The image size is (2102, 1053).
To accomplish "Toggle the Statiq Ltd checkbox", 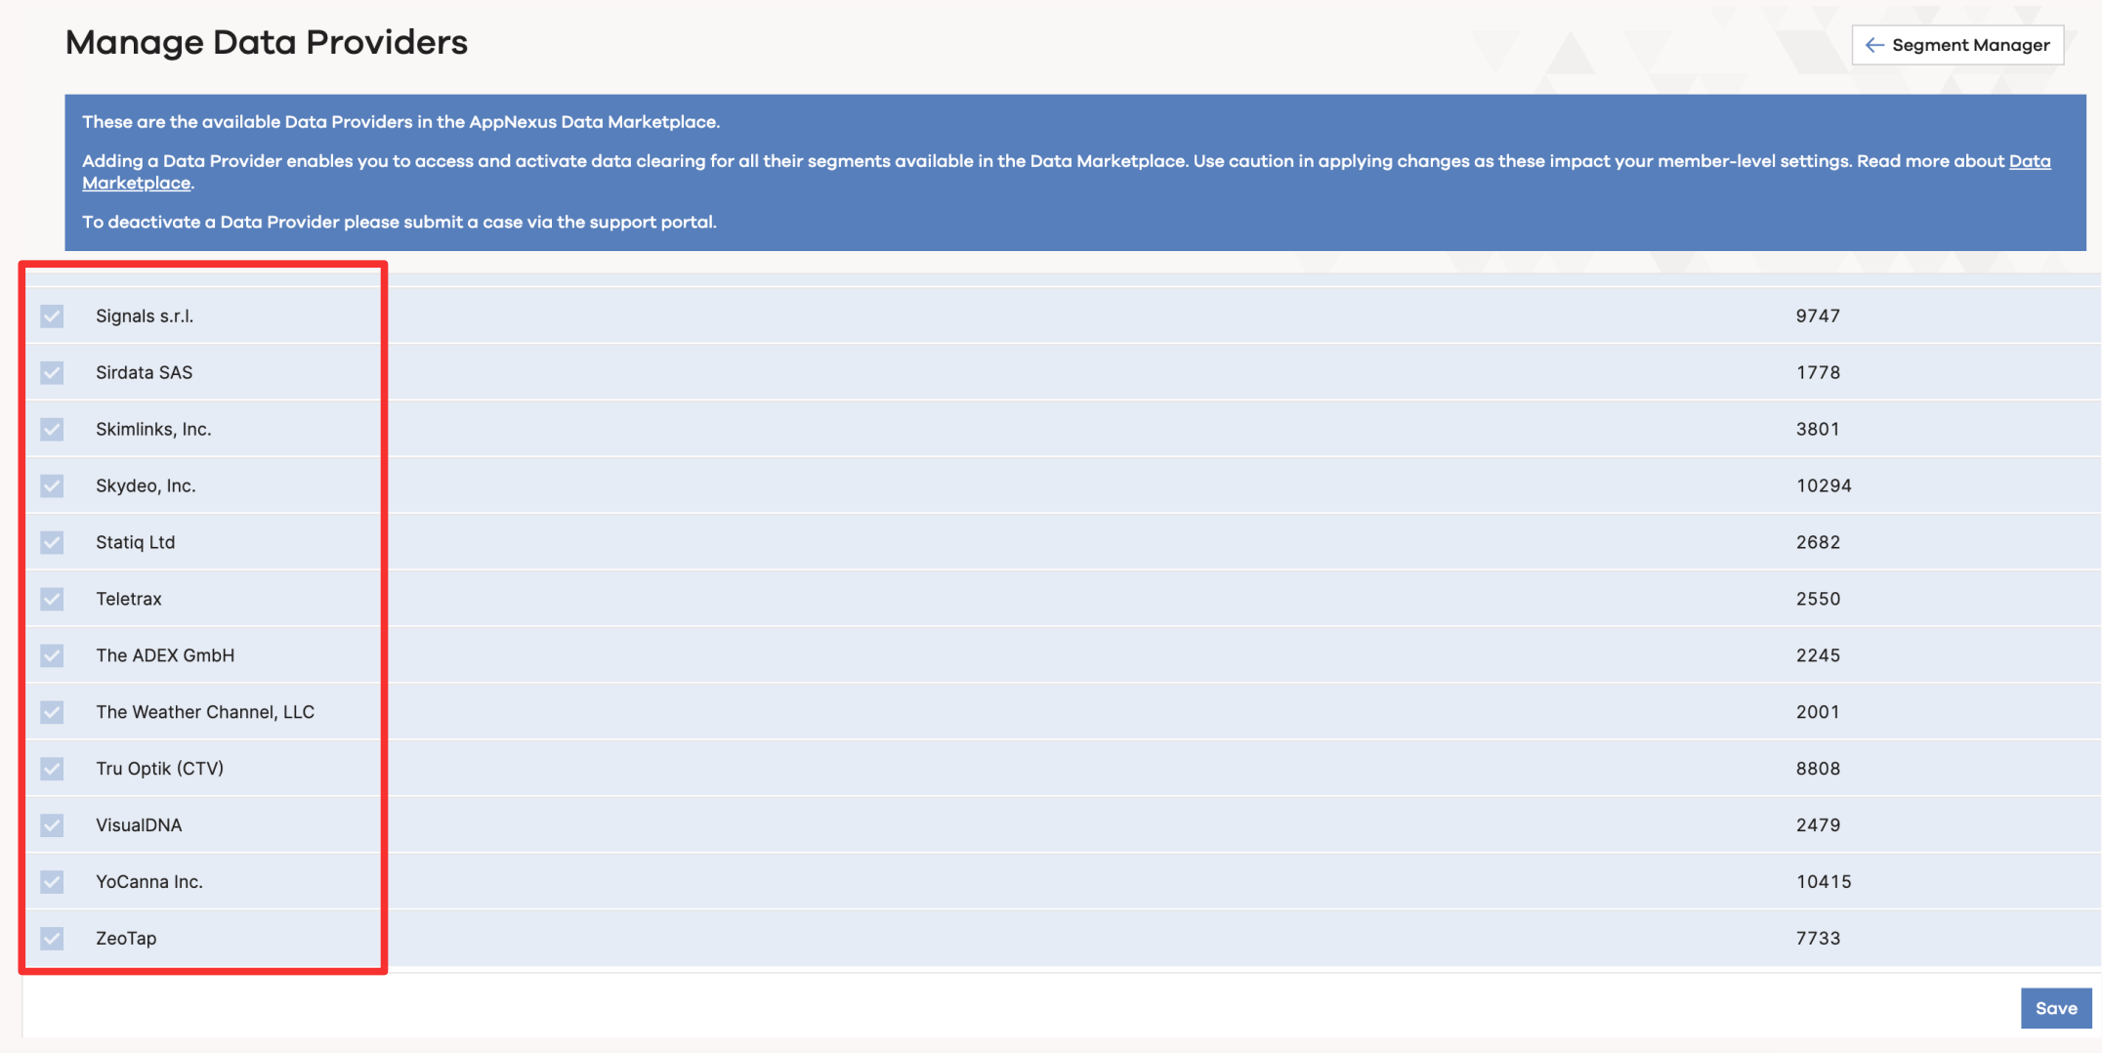I will (52, 542).
